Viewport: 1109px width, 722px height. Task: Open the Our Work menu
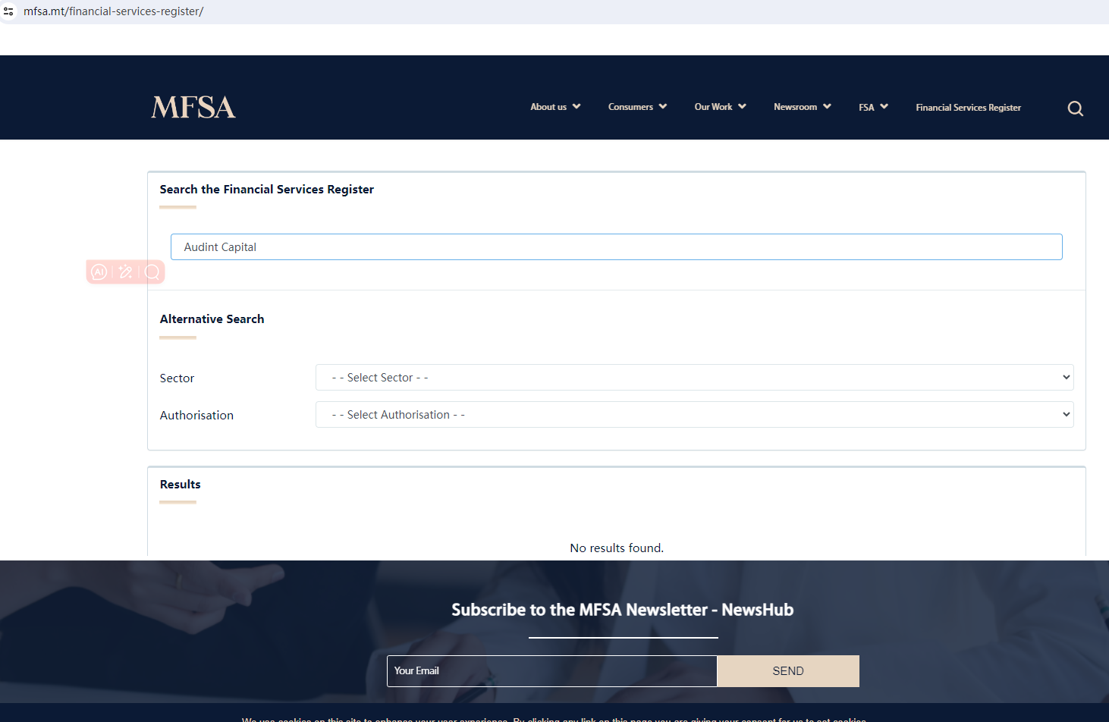tap(720, 107)
